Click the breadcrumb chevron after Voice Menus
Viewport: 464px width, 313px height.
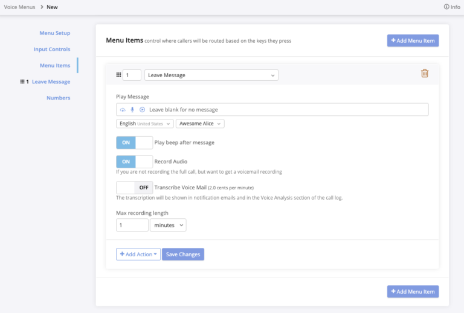click(x=42, y=7)
